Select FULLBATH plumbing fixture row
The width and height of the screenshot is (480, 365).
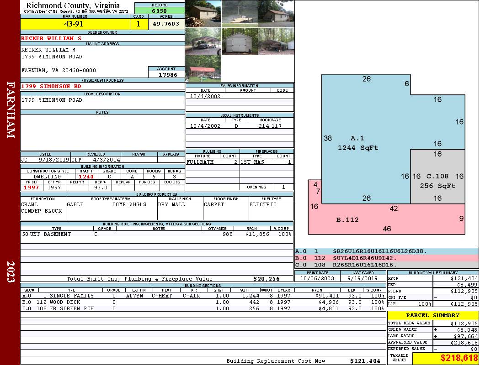(213, 162)
